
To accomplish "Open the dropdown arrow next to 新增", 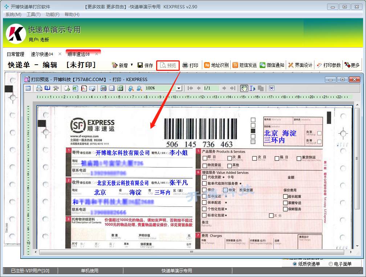I will 132,65.
